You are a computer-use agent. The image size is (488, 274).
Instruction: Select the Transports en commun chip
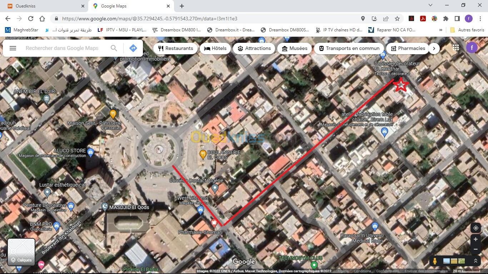[349, 48]
